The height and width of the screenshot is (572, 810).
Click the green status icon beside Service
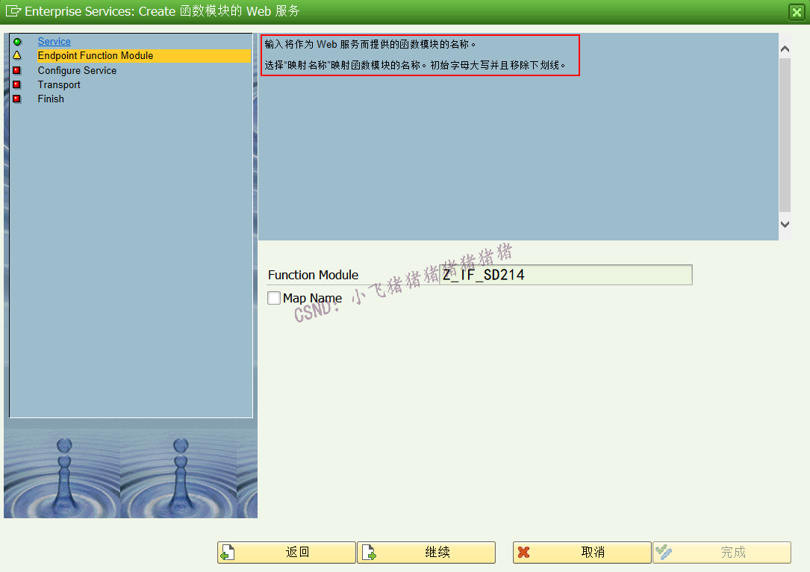point(18,41)
